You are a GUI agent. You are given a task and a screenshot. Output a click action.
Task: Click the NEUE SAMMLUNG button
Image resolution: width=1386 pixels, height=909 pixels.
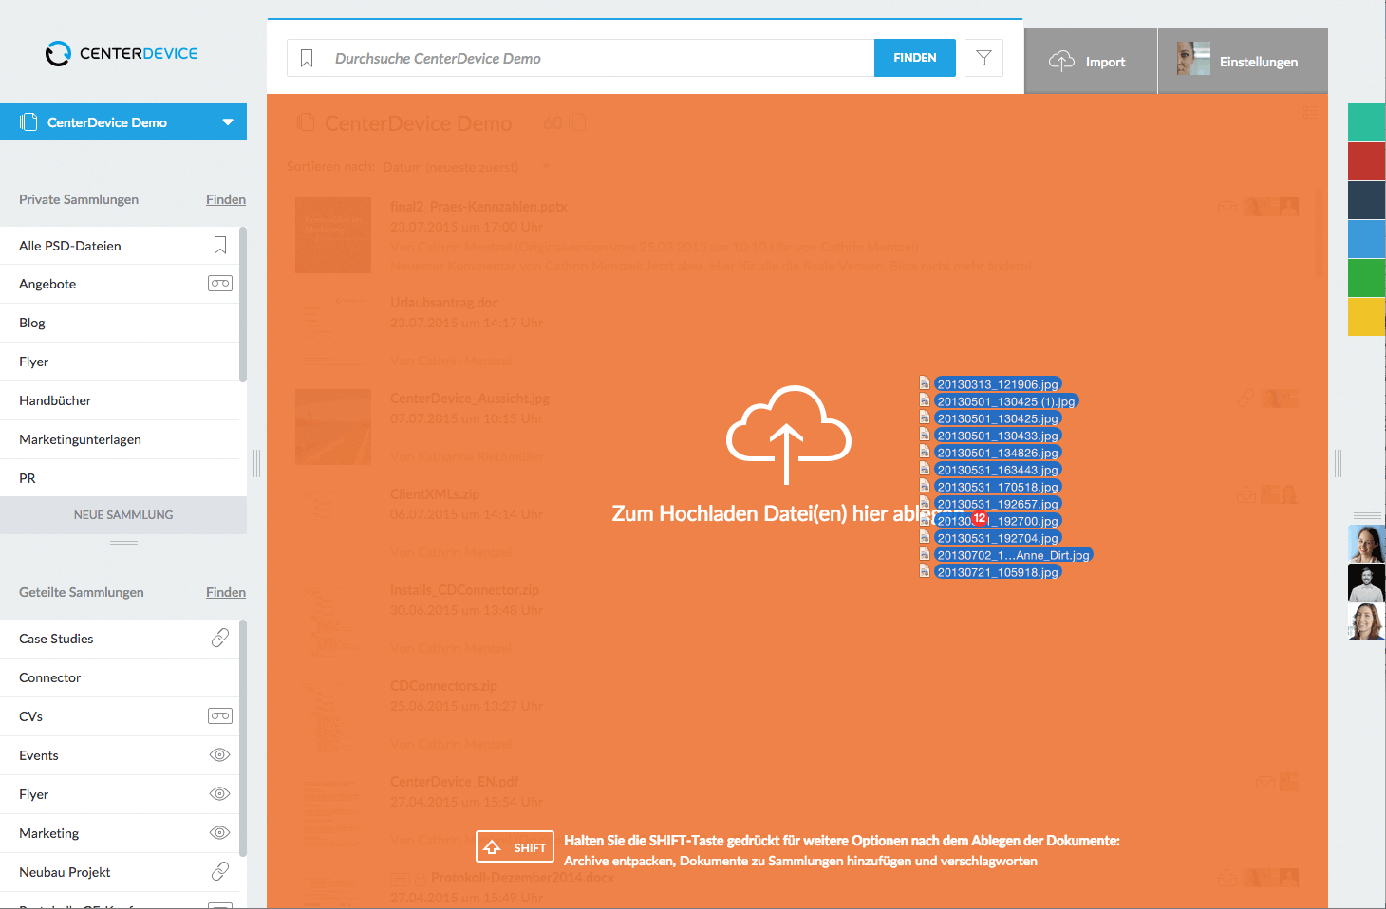(x=123, y=515)
